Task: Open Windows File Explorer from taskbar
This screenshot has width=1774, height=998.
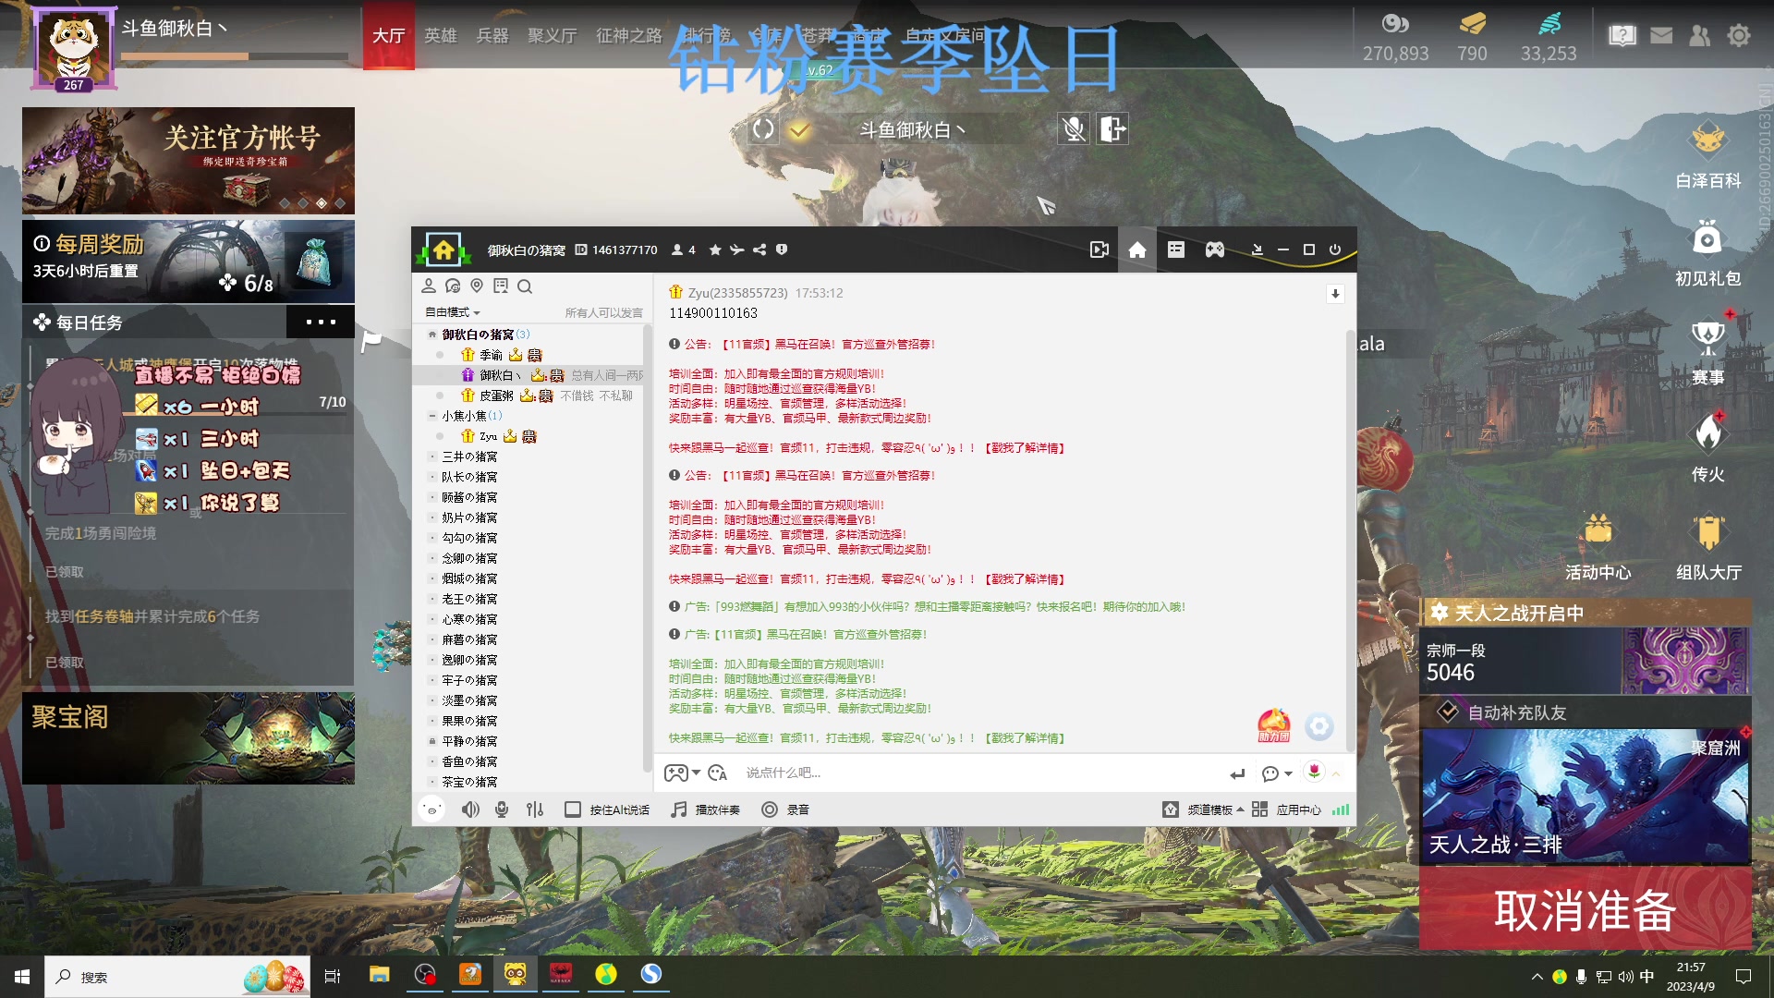Action: (x=380, y=975)
